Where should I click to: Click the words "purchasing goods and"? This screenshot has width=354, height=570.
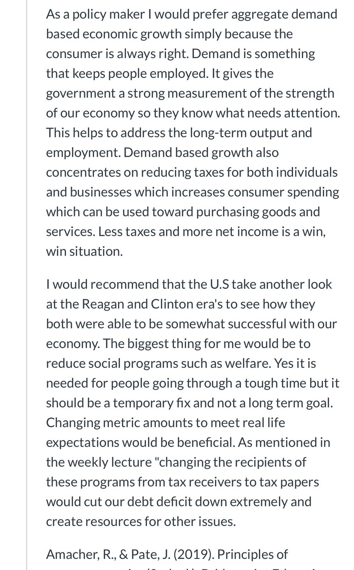258,212
